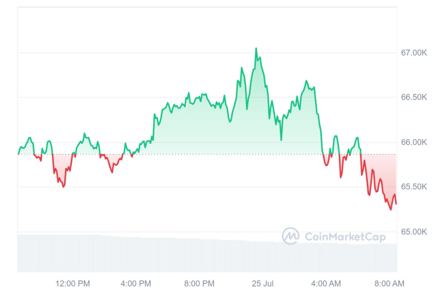Click the 66.50K price axis label
This screenshot has height=296, width=445.
click(414, 97)
